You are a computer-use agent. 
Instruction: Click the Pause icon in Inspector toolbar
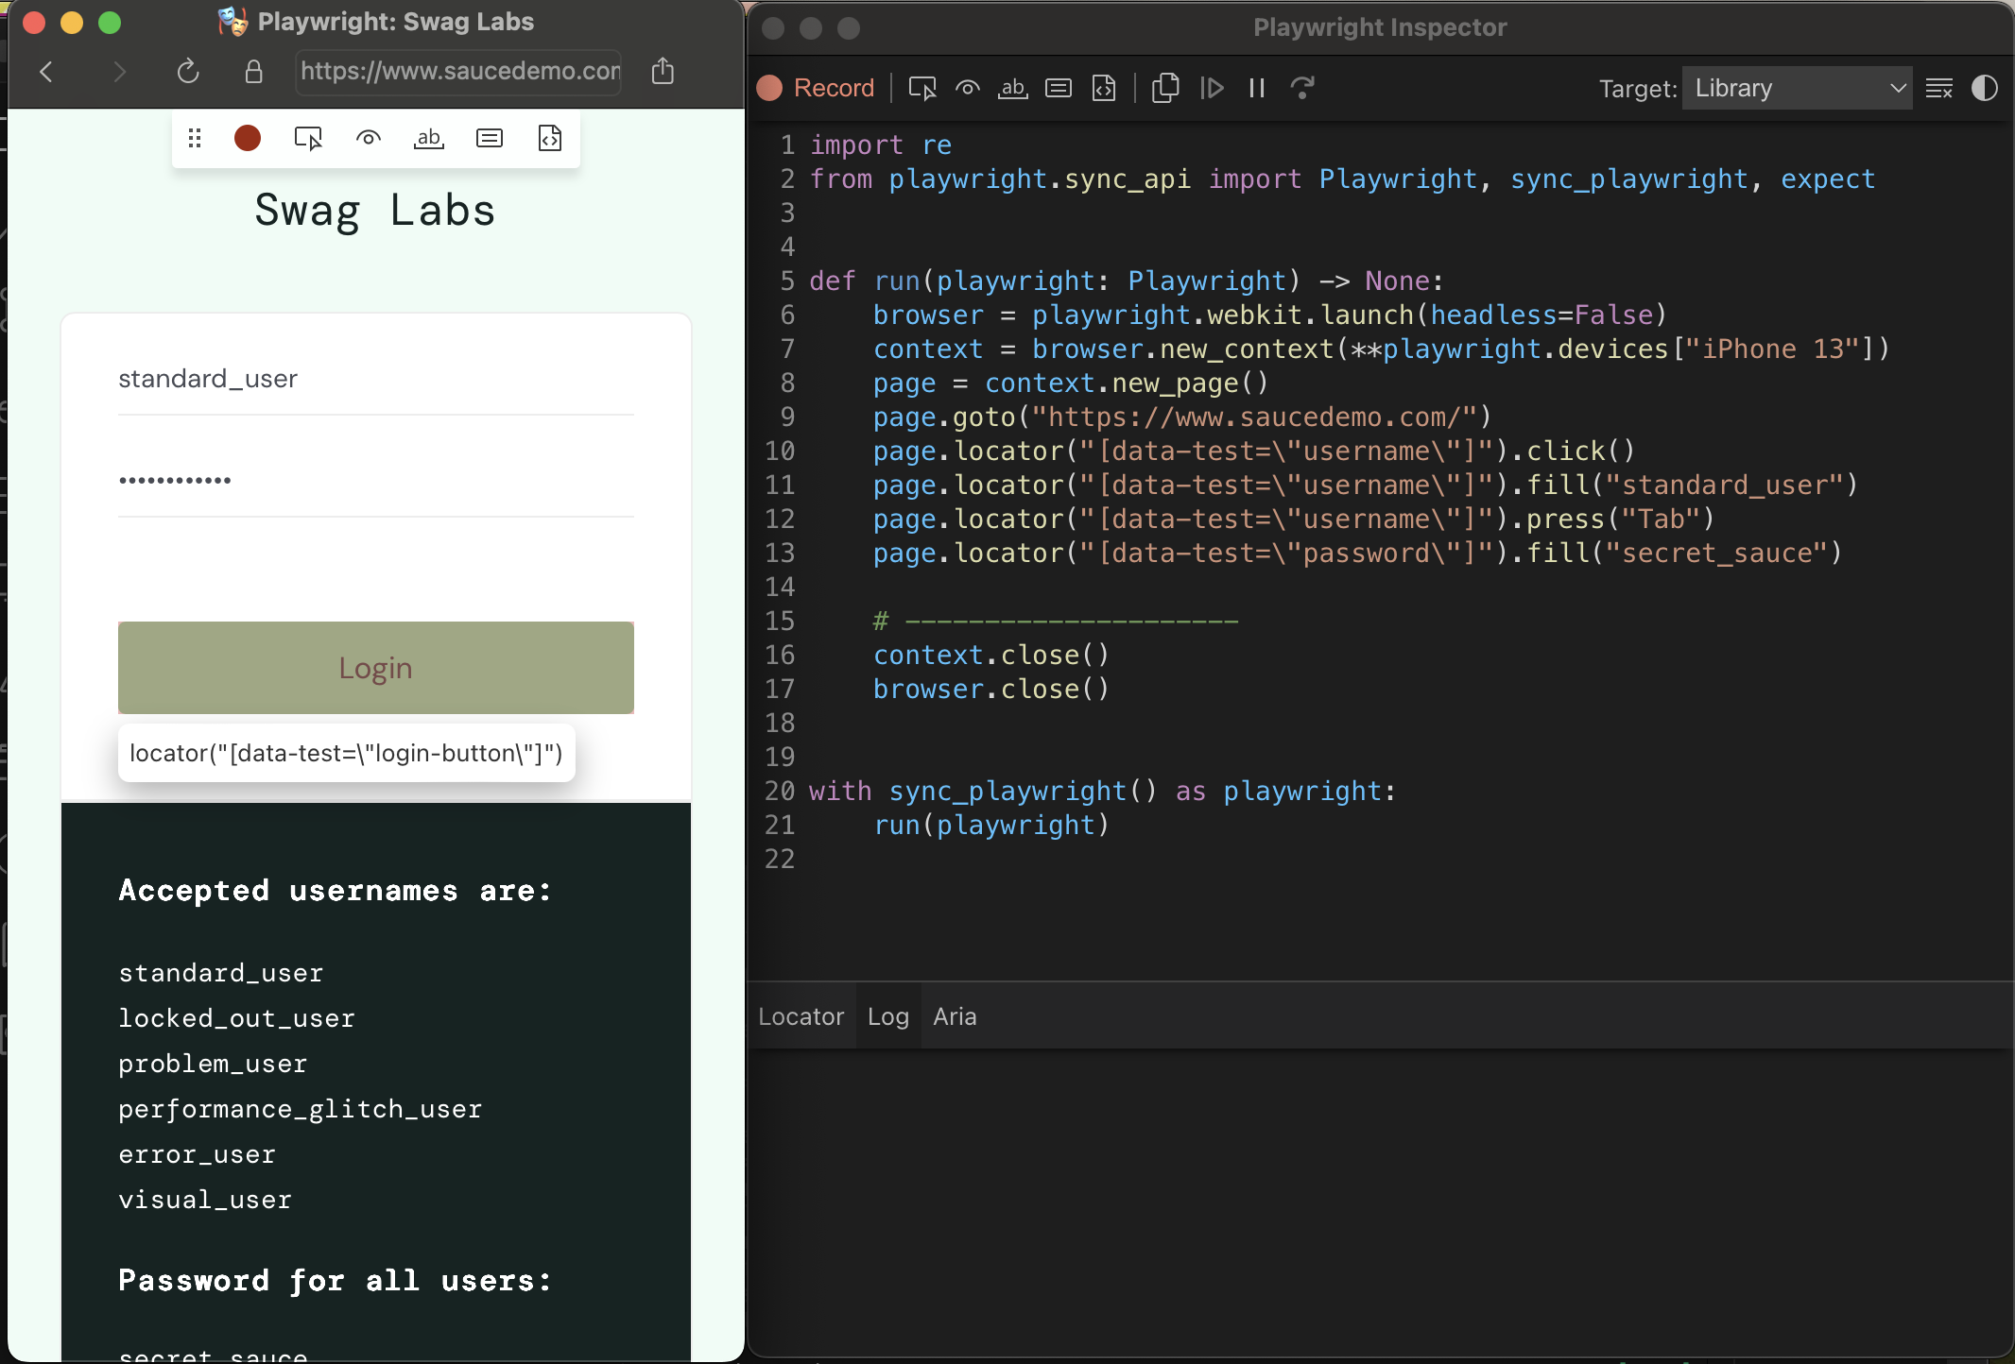click(1256, 88)
